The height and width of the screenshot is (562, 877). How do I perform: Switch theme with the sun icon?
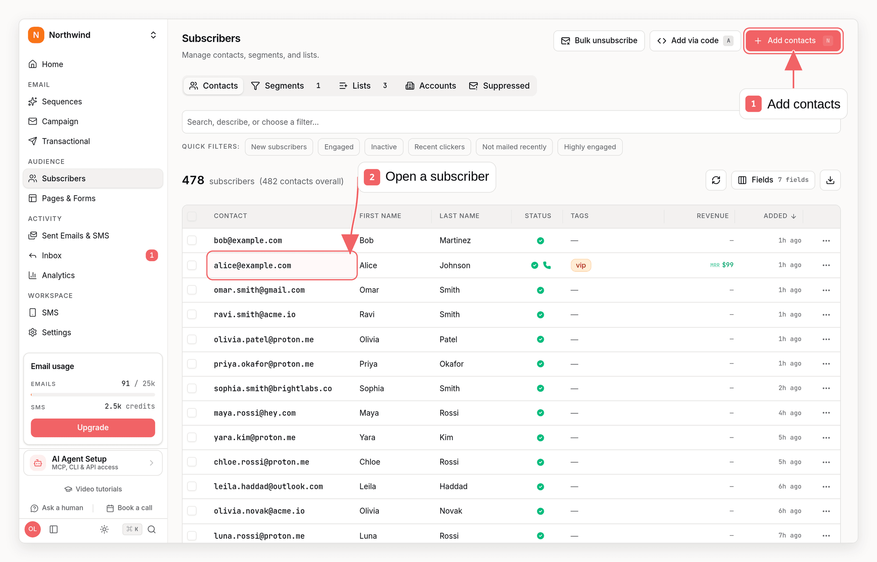[104, 529]
